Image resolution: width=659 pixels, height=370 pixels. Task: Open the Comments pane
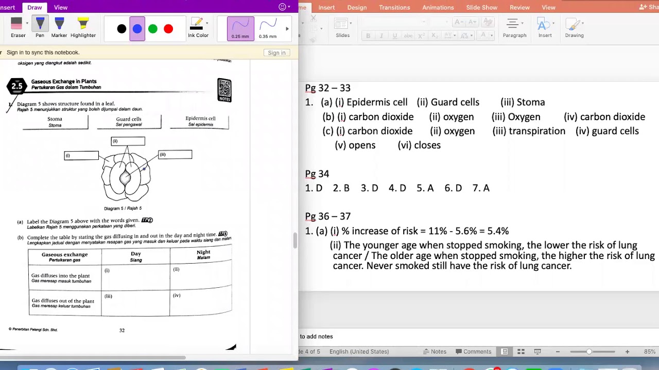click(472, 351)
